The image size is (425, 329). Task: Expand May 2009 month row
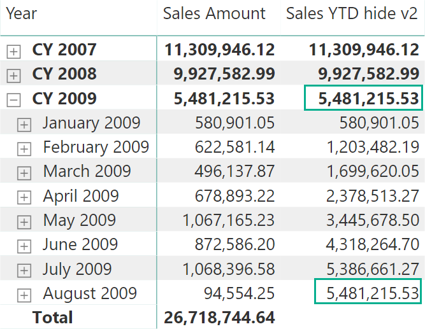24,222
